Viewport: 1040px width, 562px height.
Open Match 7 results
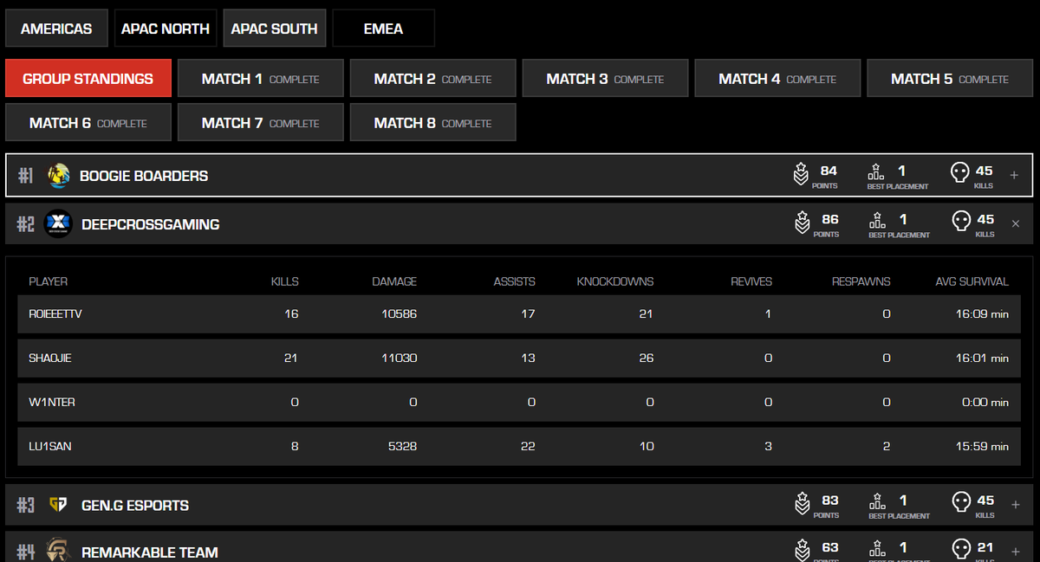261,122
